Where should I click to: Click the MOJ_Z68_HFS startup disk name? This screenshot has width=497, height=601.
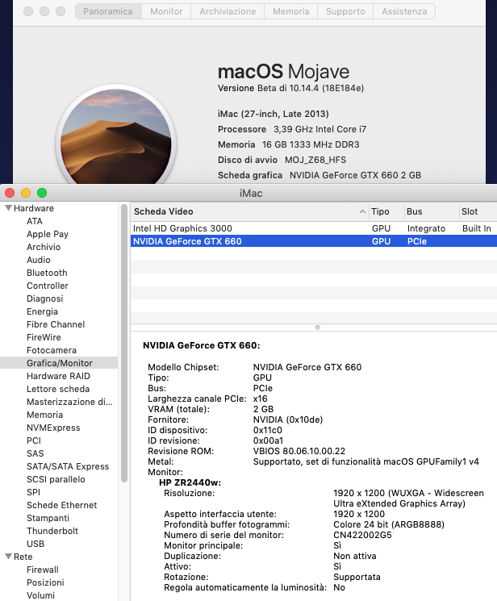tap(315, 160)
